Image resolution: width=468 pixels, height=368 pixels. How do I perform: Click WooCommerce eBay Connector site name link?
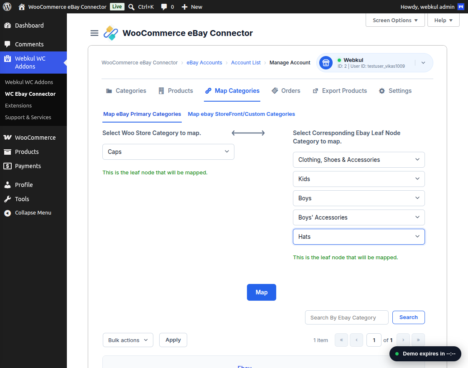(x=67, y=7)
